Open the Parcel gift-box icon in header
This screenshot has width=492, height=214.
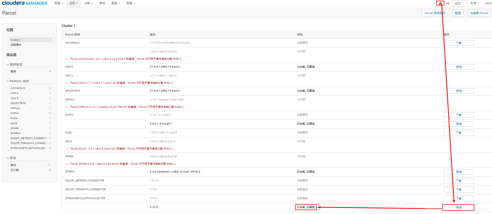click(440, 3)
